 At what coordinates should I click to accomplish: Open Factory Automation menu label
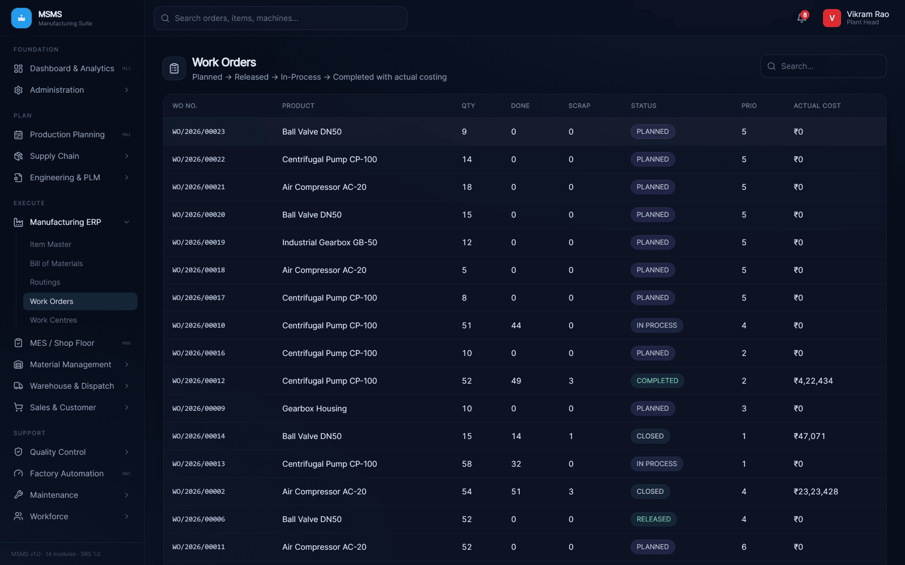[67, 473]
